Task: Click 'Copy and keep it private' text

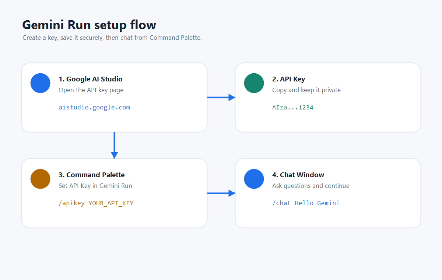Action: (x=306, y=90)
